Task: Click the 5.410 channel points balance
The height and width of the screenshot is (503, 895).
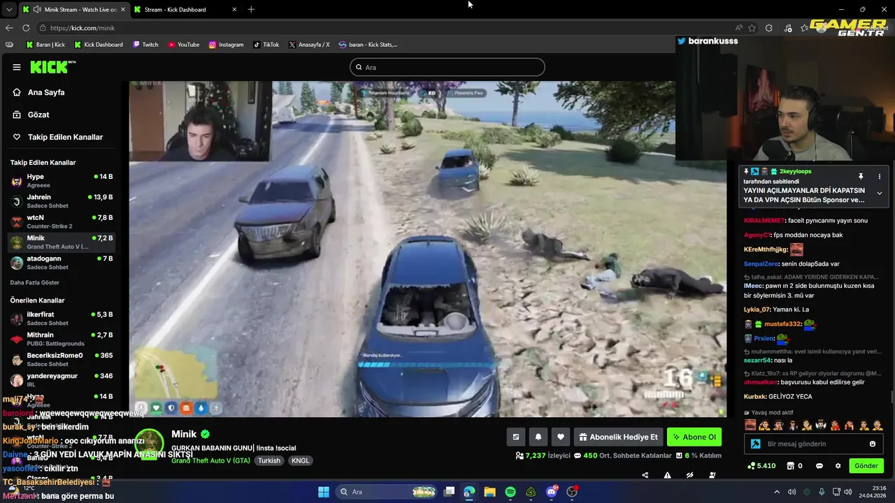Action: click(761, 466)
